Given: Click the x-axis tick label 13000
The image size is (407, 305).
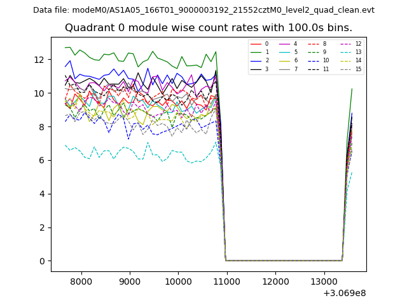Looking at the screenshot, I should 323,281.
